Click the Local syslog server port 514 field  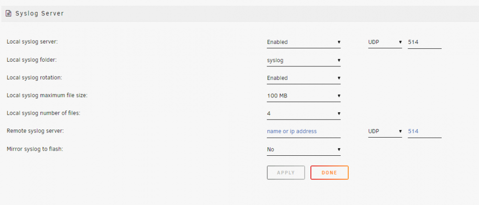pyautogui.click(x=424, y=43)
